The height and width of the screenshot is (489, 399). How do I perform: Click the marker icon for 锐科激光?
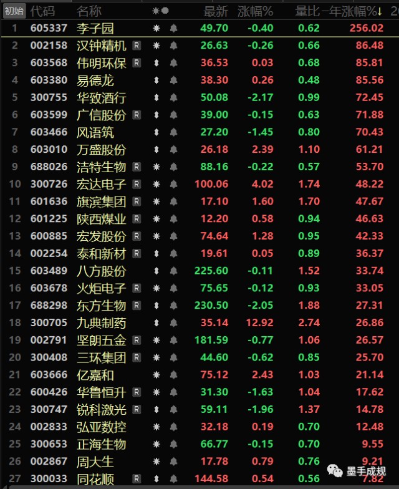click(x=156, y=409)
